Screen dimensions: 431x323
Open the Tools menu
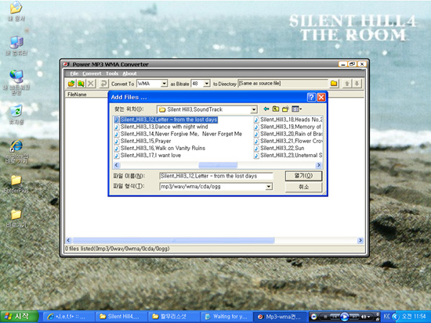click(112, 74)
